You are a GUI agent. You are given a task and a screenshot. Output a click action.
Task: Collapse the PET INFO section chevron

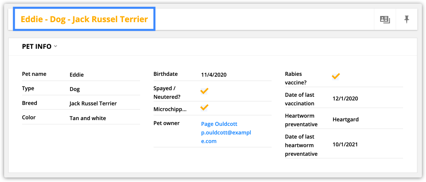click(x=55, y=46)
